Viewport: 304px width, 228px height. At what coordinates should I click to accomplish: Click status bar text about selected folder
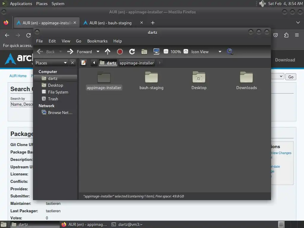click(134, 196)
